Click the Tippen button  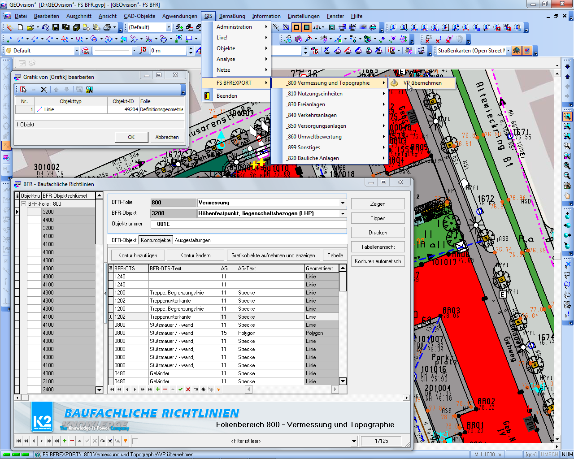pyautogui.click(x=378, y=218)
